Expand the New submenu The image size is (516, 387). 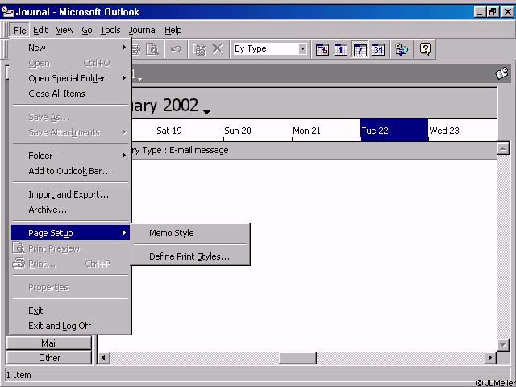pos(70,48)
